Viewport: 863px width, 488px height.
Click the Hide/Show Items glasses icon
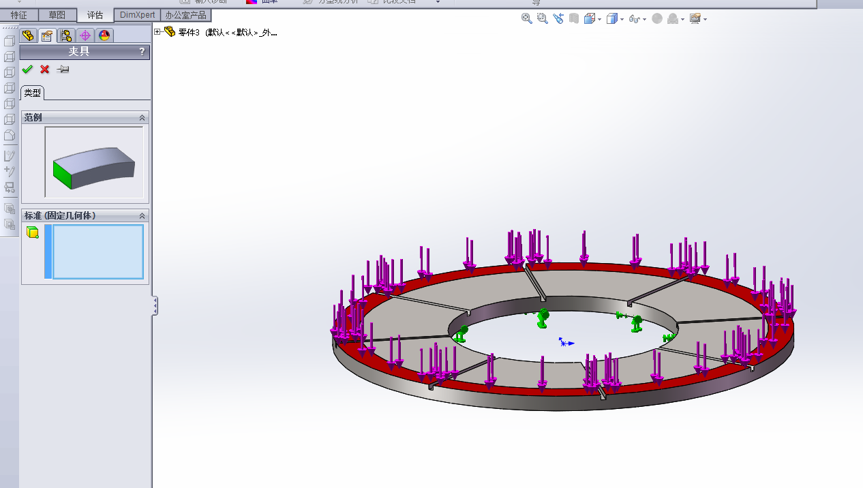pos(634,18)
